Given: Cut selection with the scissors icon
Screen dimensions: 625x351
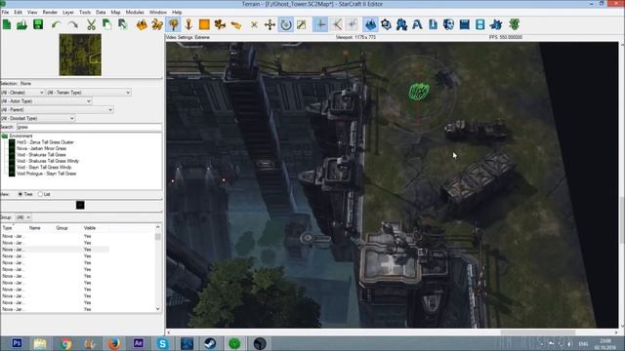Looking at the screenshot, I should point(91,24).
